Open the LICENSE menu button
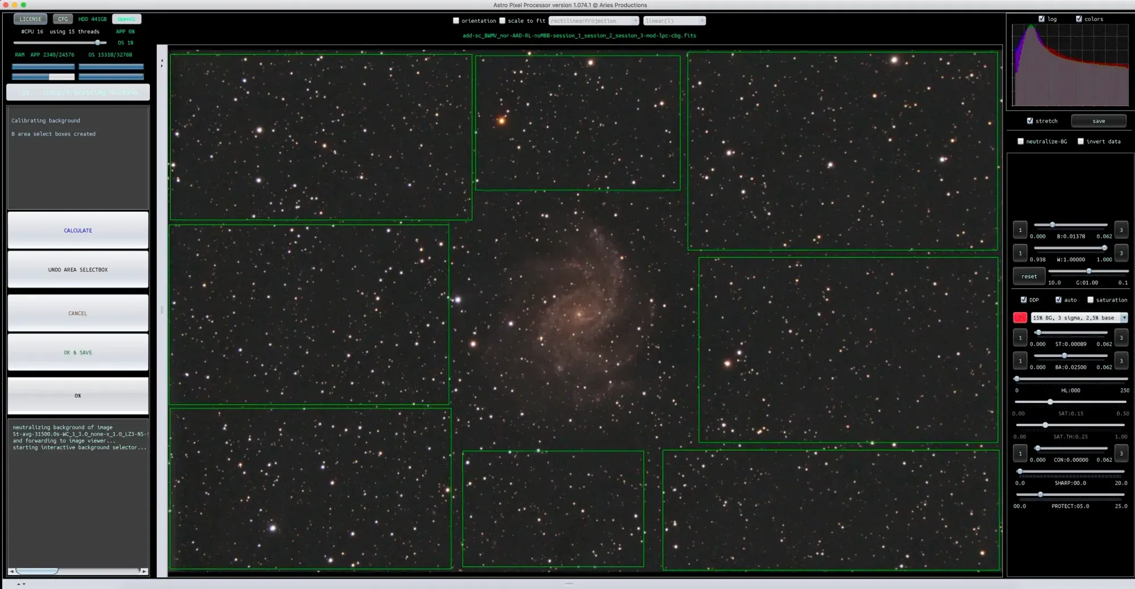This screenshot has height=589, width=1135. (31, 19)
